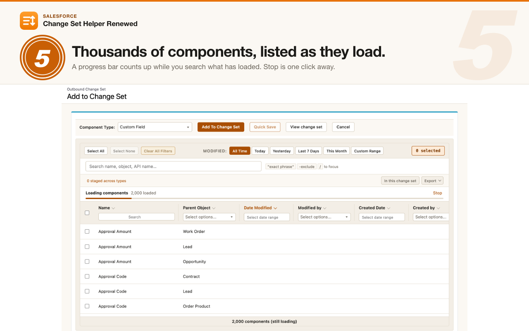The width and height of the screenshot is (529, 331).
Task: Check Approval Amount Work Order row
Action: pyautogui.click(x=87, y=232)
